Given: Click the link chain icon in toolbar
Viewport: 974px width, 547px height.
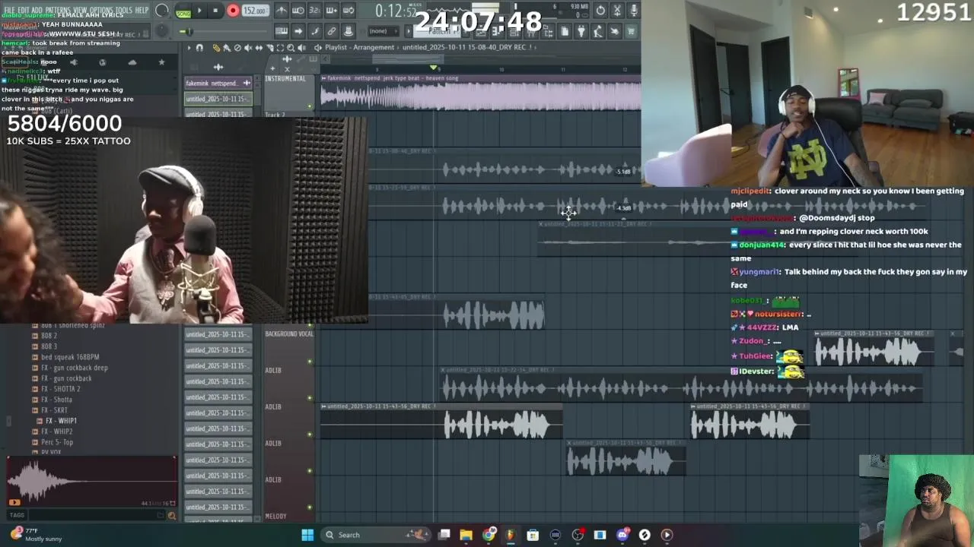Looking at the screenshot, I should (332, 31).
